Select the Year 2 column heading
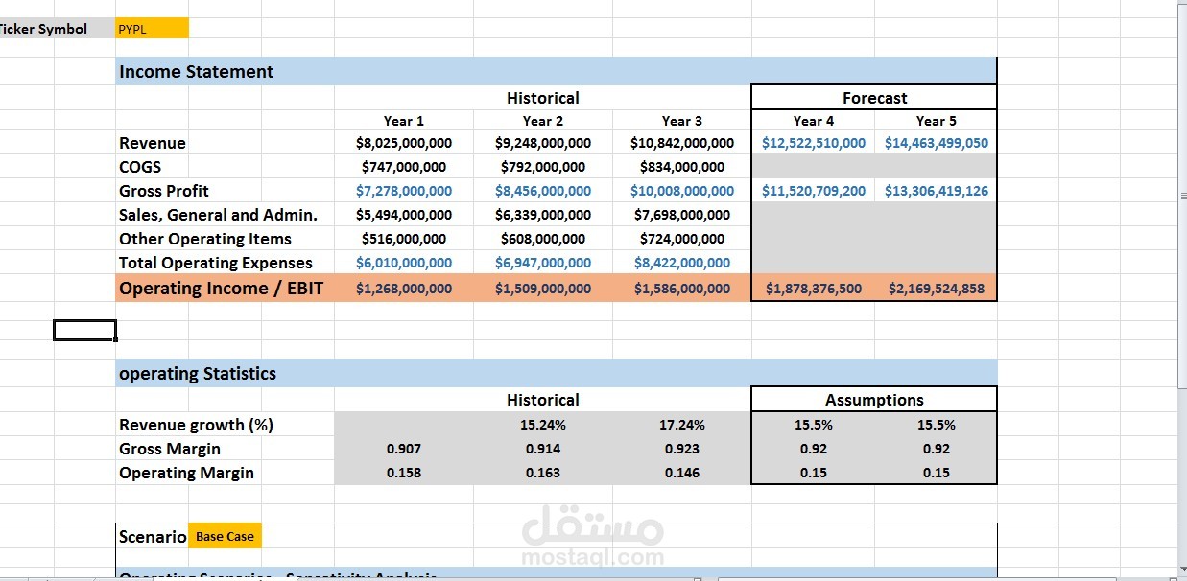This screenshot has height=581, width=1187. [x=543, y=121]
